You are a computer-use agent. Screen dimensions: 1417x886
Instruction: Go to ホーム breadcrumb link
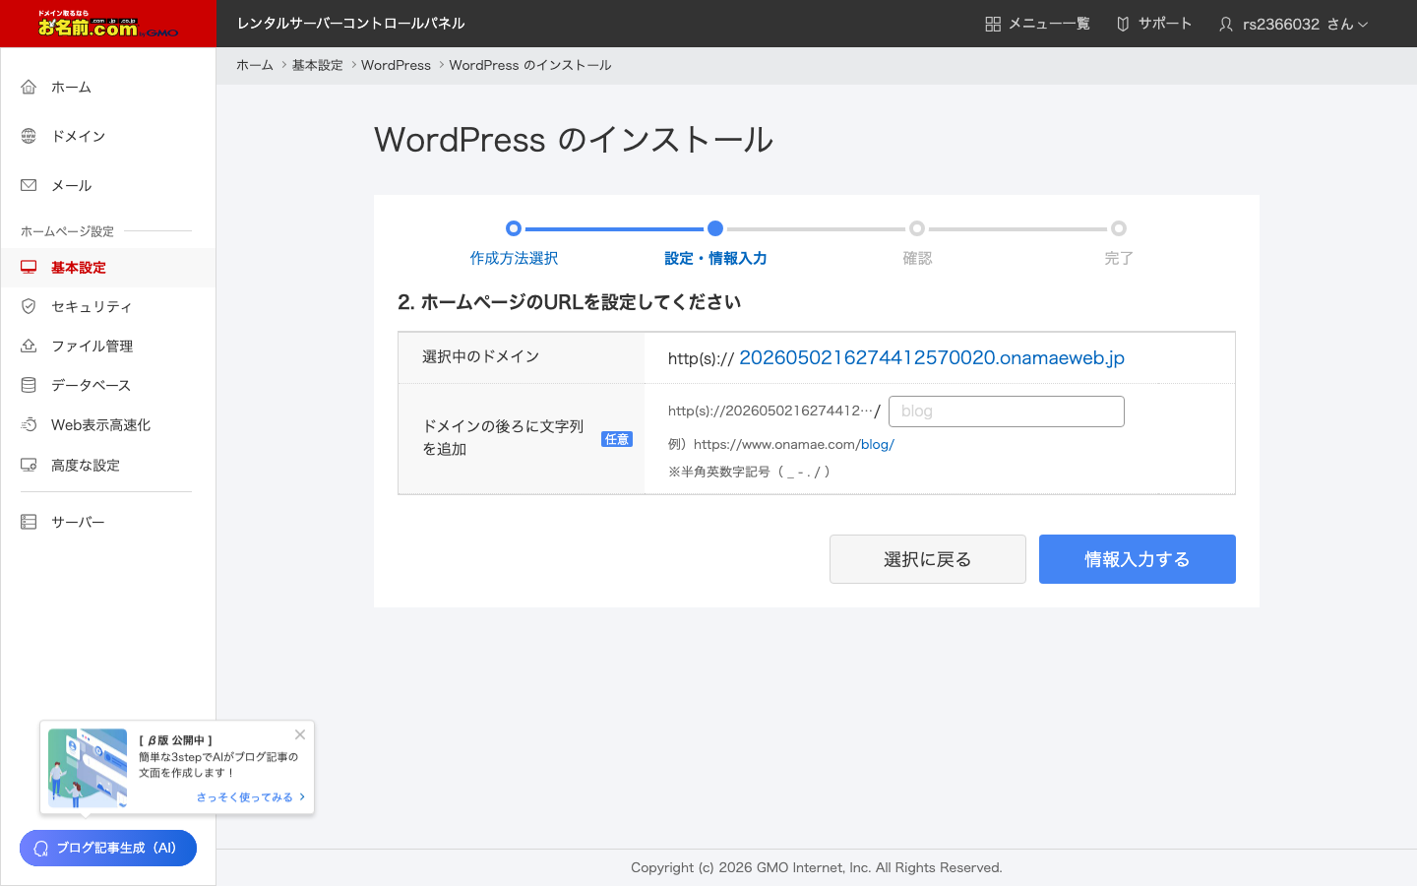(255, 65)
